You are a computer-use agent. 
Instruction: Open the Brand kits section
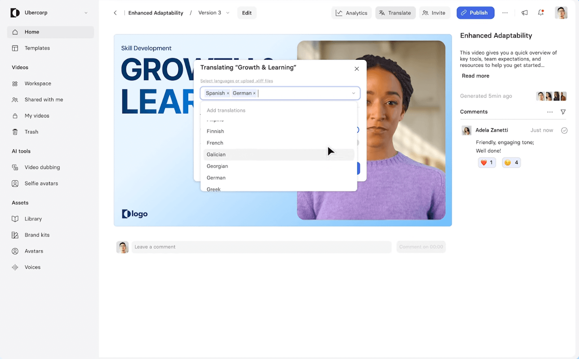click(37, 235)
